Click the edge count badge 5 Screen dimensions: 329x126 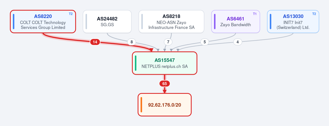205,42
